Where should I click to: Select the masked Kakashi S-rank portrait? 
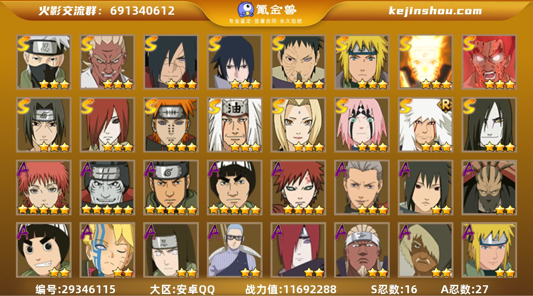pyautogui.click(x=43, y=62)
